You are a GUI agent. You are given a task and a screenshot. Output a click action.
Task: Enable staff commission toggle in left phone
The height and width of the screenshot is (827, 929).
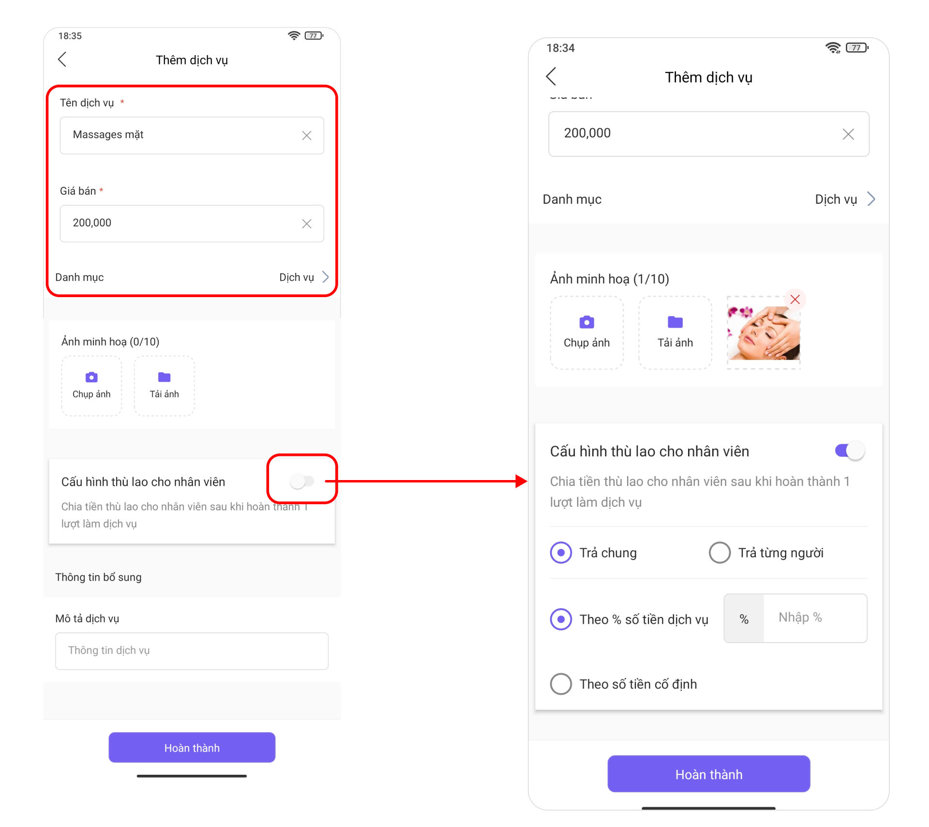point(302,481)
